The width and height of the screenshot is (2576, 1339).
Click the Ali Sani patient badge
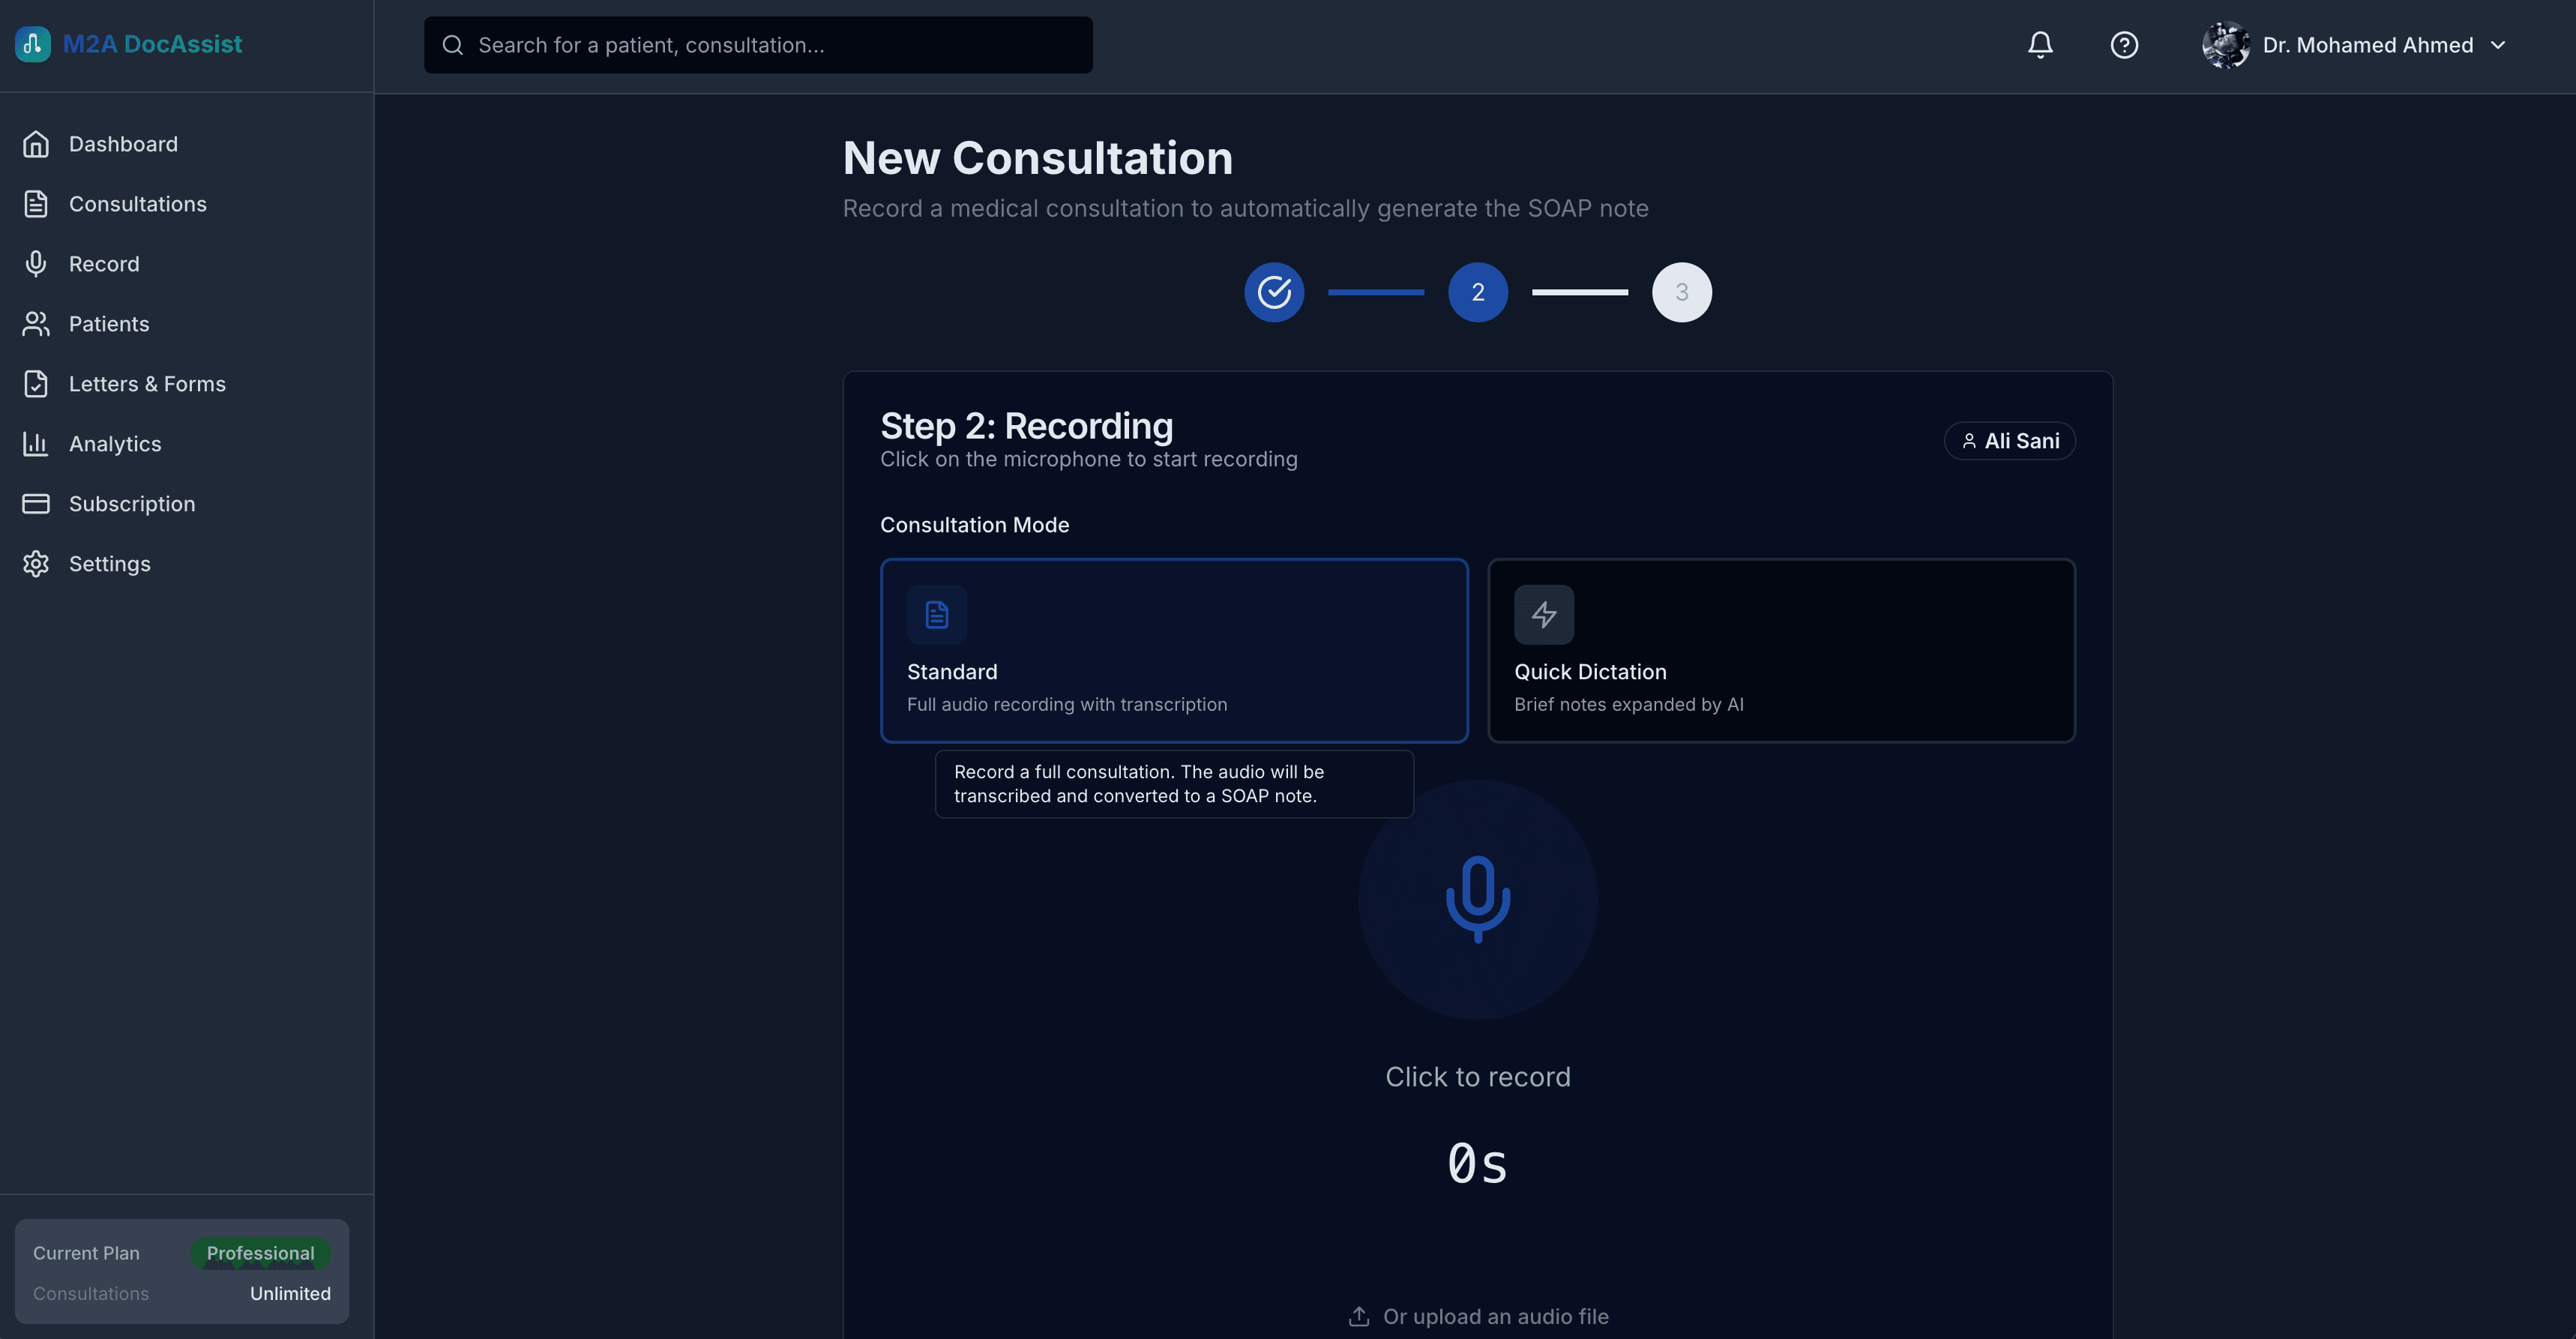pyautogui.click(x=2010, y=441)
